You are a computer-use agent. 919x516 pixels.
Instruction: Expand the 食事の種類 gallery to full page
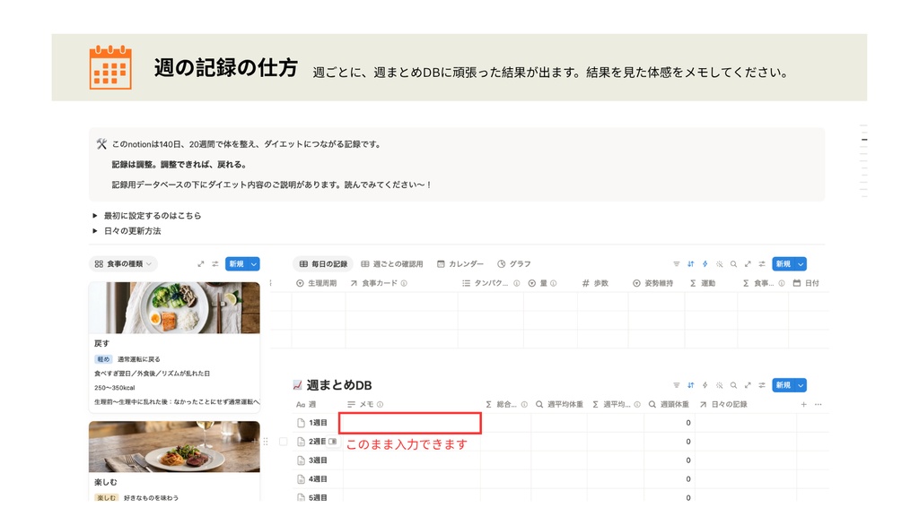pos(201,264)
